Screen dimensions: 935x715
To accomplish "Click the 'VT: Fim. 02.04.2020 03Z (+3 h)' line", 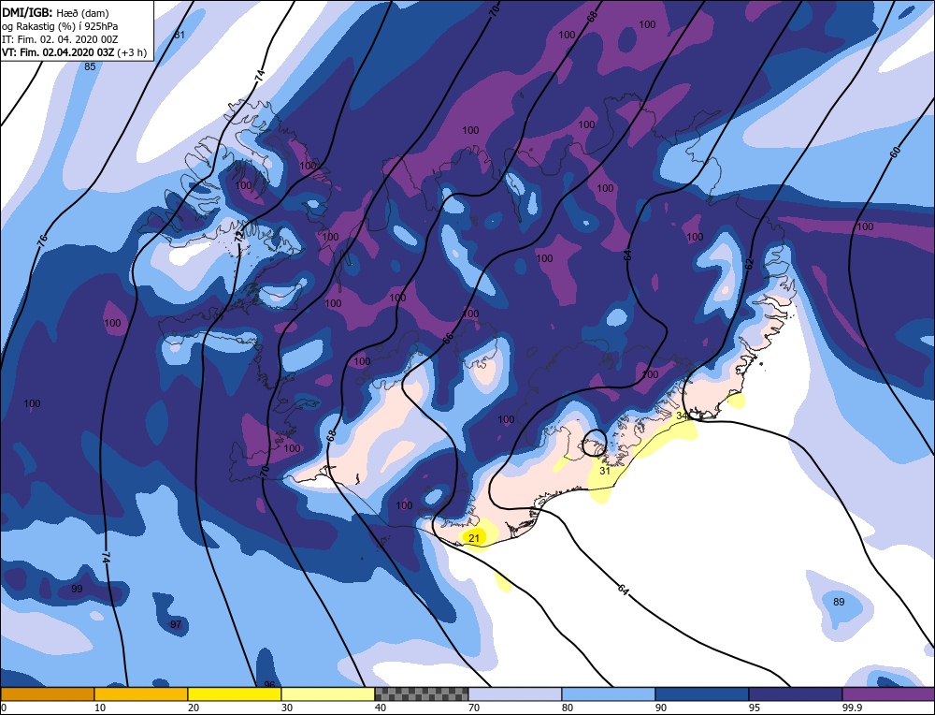I will click(74, 52).
